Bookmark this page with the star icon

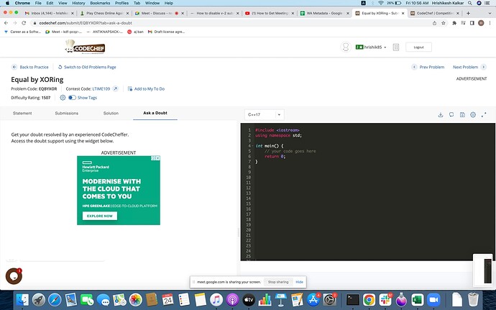pos(444,23)
